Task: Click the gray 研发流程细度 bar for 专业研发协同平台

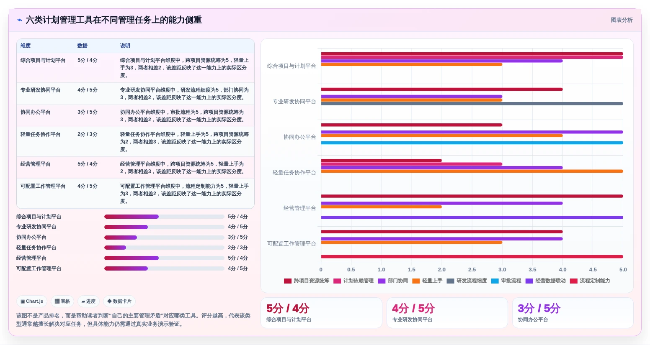Action: coord(472,104)
